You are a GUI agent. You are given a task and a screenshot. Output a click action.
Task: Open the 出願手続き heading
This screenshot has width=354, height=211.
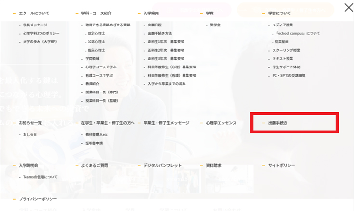click(x=278, y=123)
